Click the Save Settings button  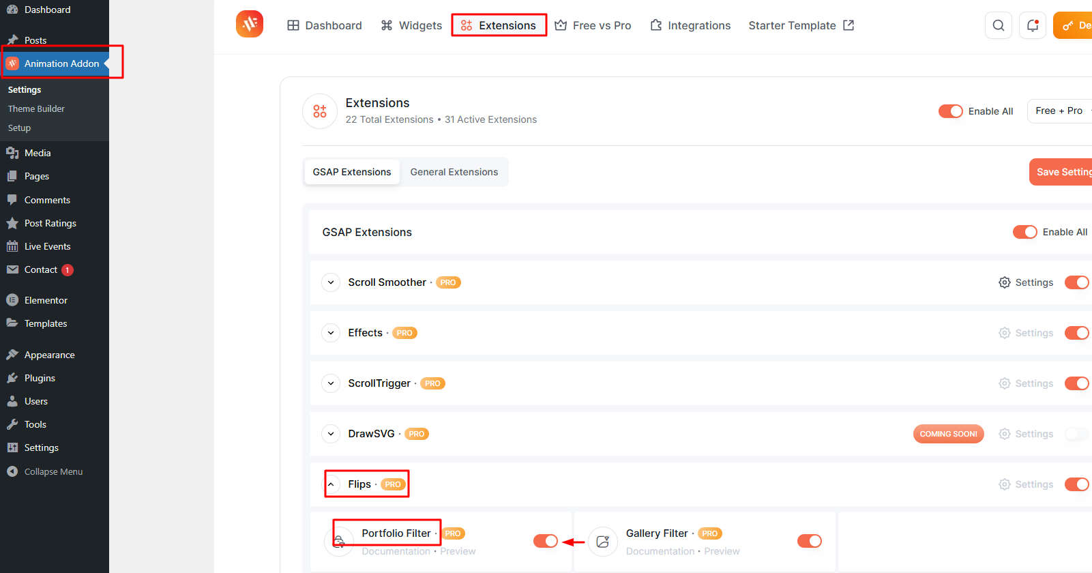point(1061,172)
